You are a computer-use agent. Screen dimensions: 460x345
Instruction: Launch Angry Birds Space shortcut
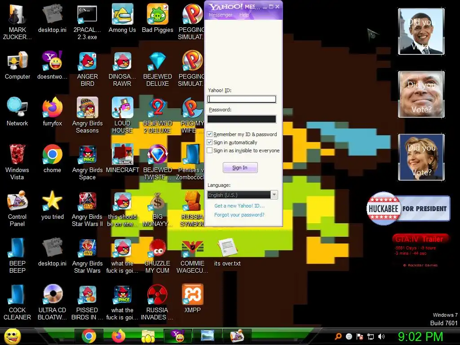88,162
